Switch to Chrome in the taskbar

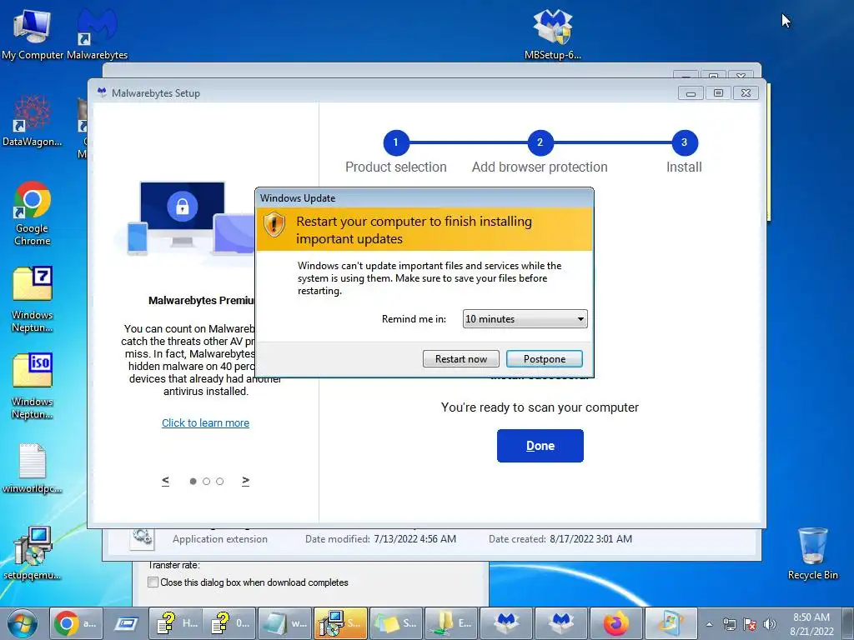click(x=76, y=623)
